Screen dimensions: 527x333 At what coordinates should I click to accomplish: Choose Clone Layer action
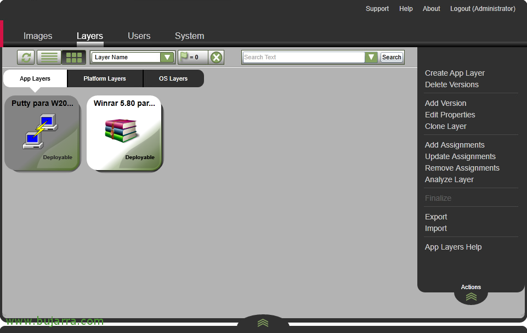tap(446, 126)
